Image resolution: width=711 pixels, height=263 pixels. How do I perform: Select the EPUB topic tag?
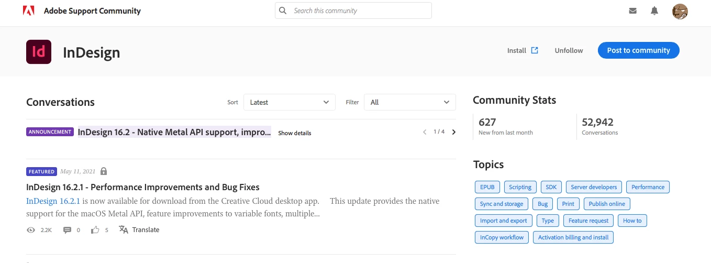[487, 187]
